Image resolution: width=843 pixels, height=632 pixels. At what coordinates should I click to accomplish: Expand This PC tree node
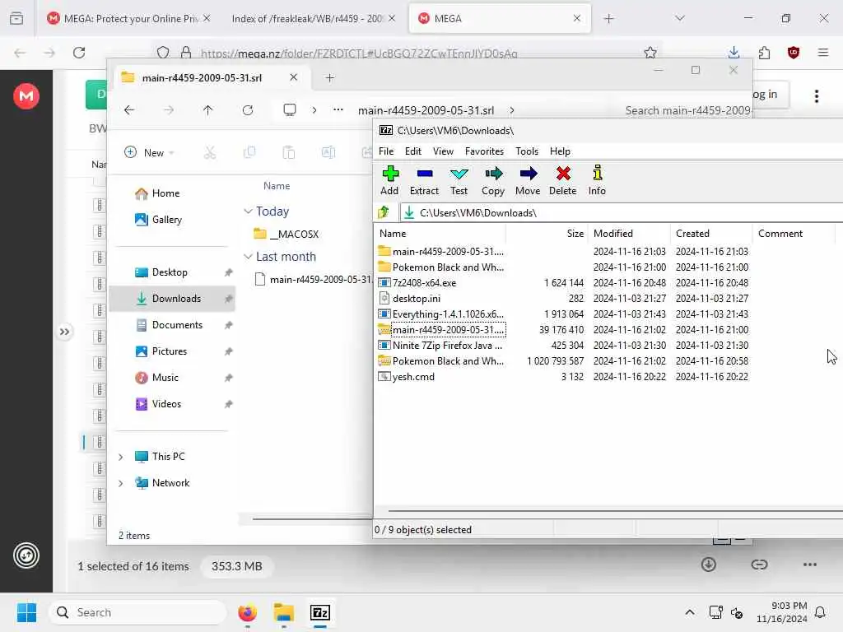(121, 457)
